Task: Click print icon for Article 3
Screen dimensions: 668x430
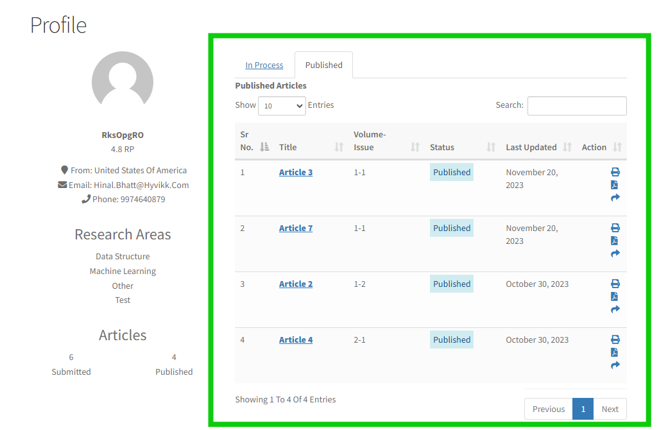Action: [615, 172]
